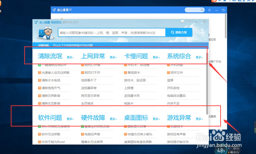256x154 pixels.
Task: Expand 更多 next to 游戏异常
Action: coord(199,119)
